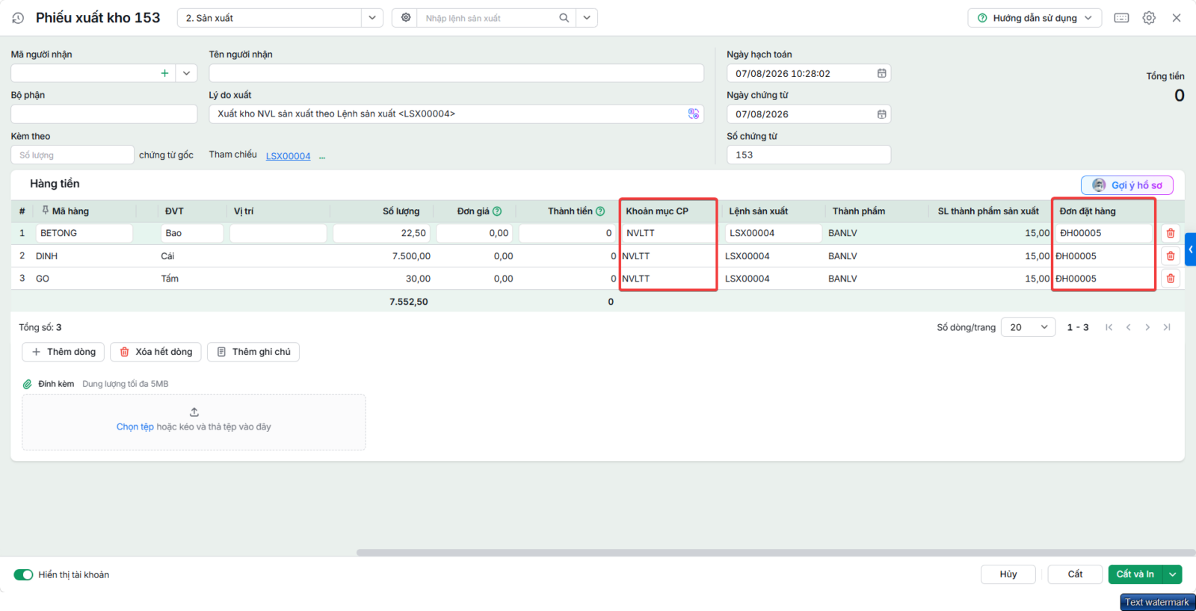Screen dimensions: 1196x611
Task: Click the Thêm dòng button
Action: point(64,352)
